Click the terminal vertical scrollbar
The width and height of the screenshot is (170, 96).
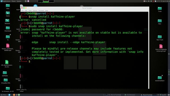pyautogui.click(x=149, y=50)
